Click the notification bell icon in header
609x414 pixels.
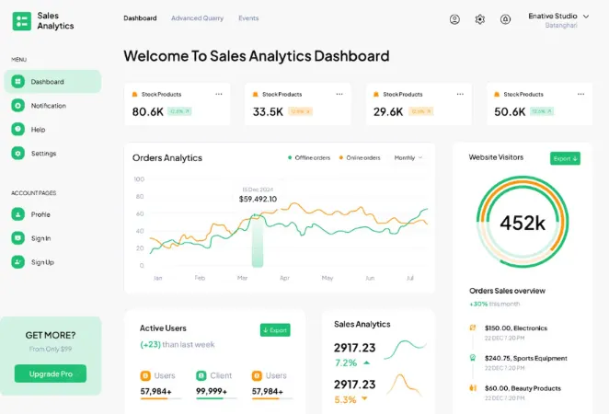click(505, 19)
